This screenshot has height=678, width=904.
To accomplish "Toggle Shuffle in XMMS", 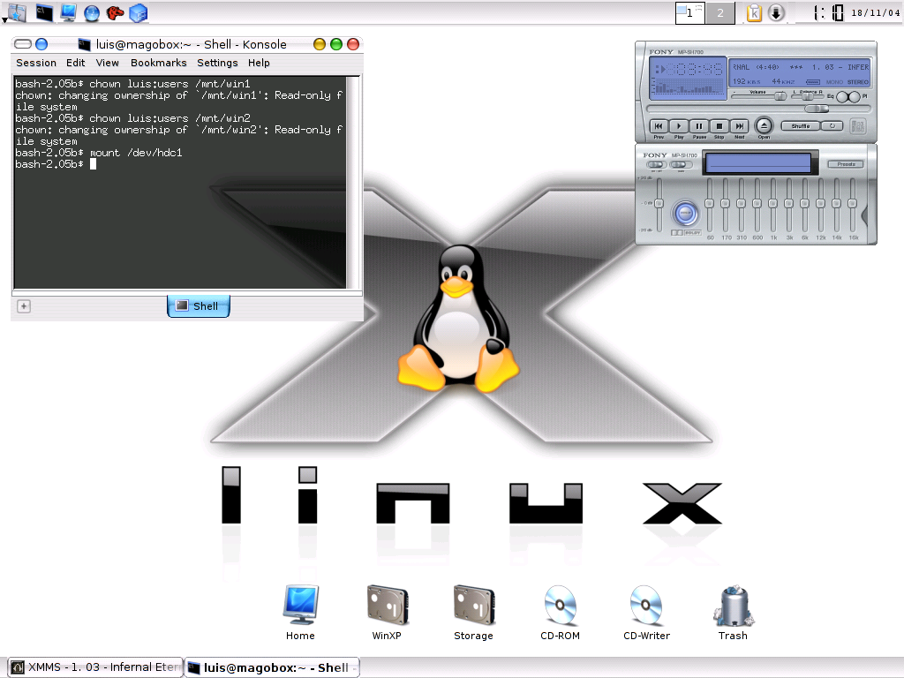I will (800, 125).
